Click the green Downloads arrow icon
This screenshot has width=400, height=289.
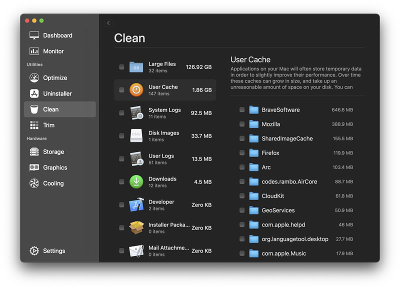136,182
